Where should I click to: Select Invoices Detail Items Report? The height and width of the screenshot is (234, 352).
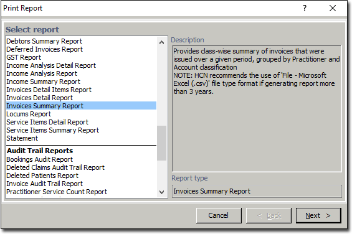pyautogui.click(x=49, y=90)
